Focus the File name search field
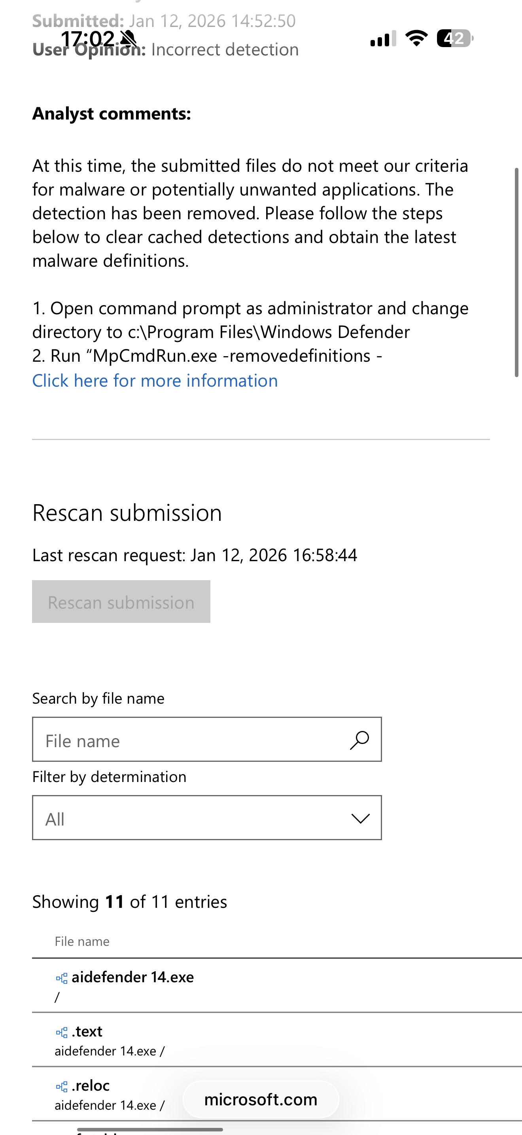The width and height of the screenshot is (522, 1135). [189, 740]
